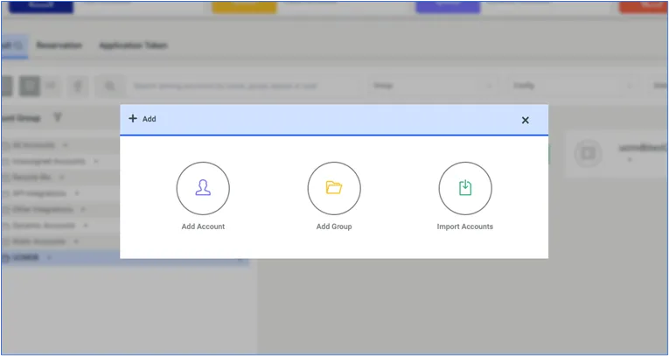This screenshot has width=669, height=356.
Task: Click the "Add Group" label text
Action: point(334,227)
